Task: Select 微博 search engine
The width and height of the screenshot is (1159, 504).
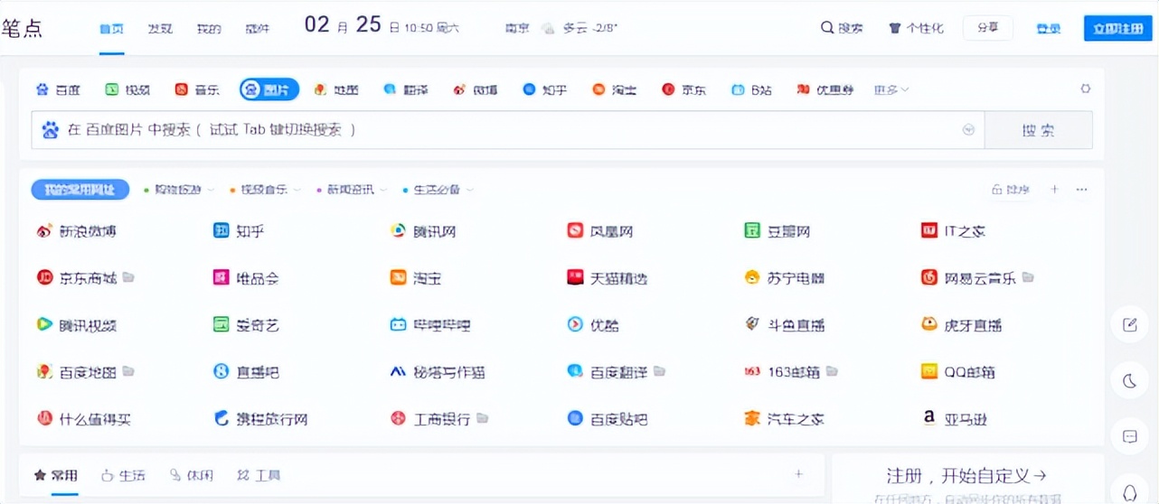Action: 476,89
